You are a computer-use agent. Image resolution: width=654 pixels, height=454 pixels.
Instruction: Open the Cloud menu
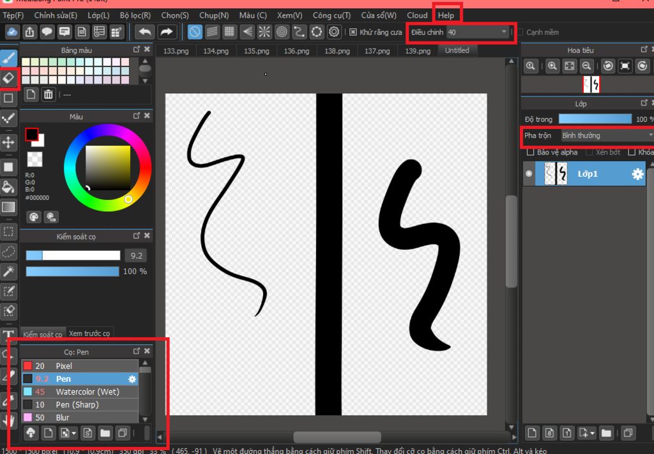pyautogui.click(x=417, y=15)
